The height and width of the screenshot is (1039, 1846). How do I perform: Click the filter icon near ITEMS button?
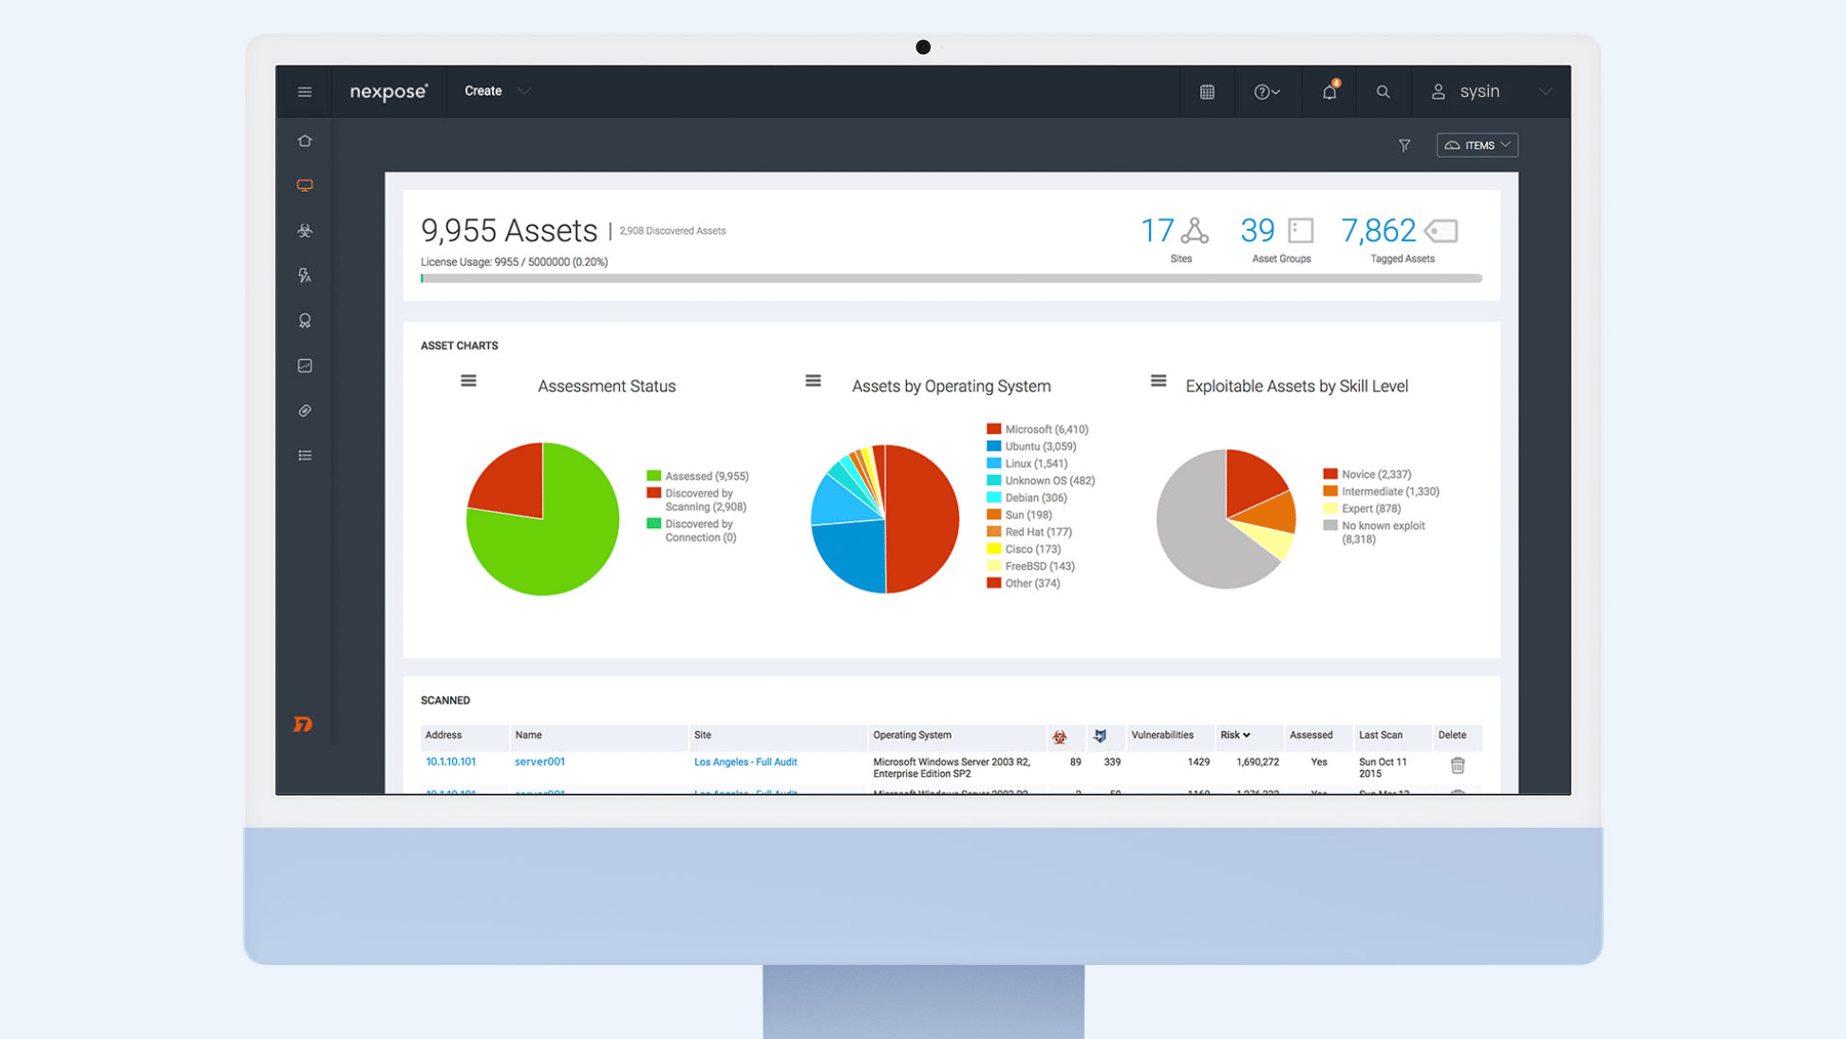coord(1403,144)
